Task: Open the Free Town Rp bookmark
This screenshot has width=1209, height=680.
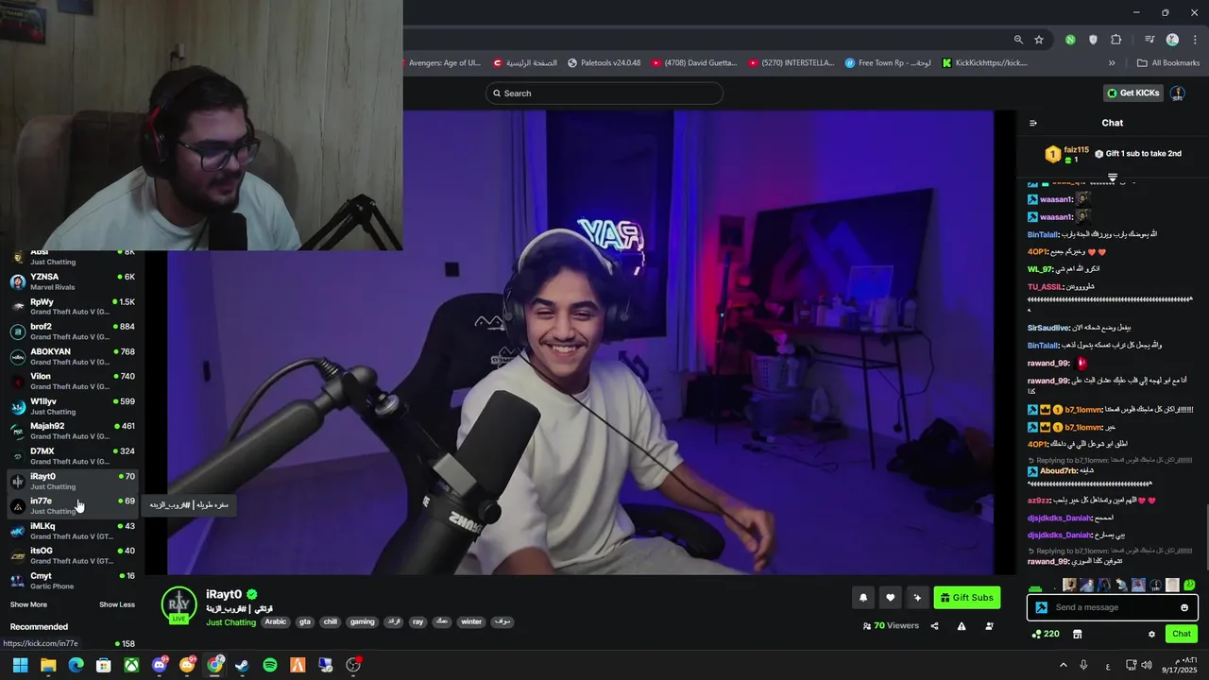Action: (888, 63)
